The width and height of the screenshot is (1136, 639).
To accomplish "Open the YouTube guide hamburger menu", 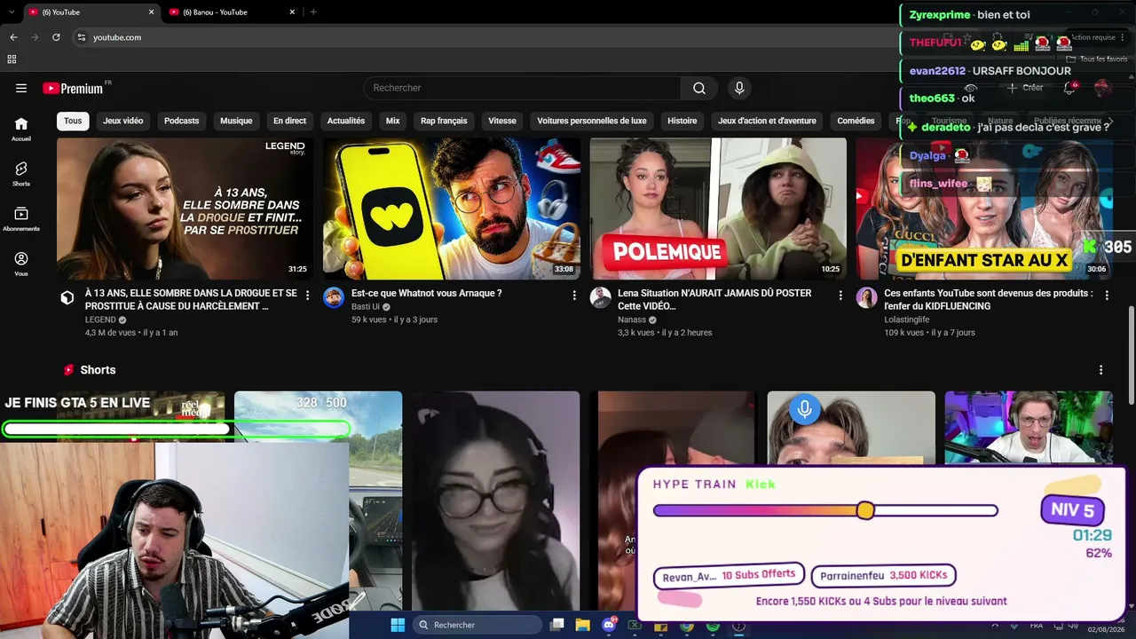I will [x=21, y=88].
